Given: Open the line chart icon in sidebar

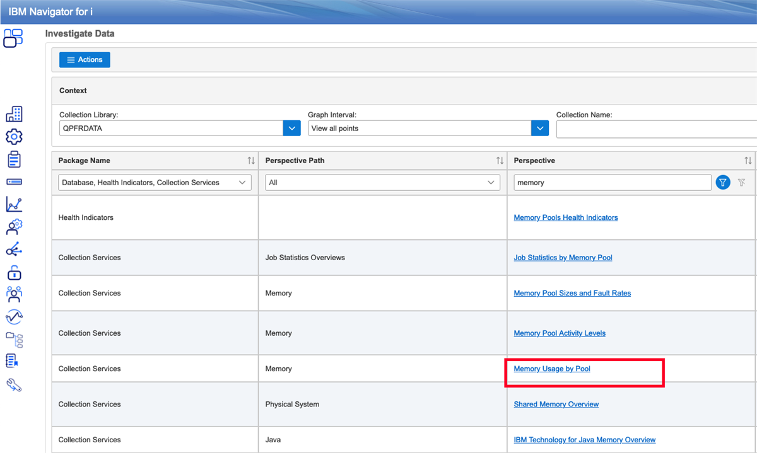Looking at the screenshot, I should (14, 204).
